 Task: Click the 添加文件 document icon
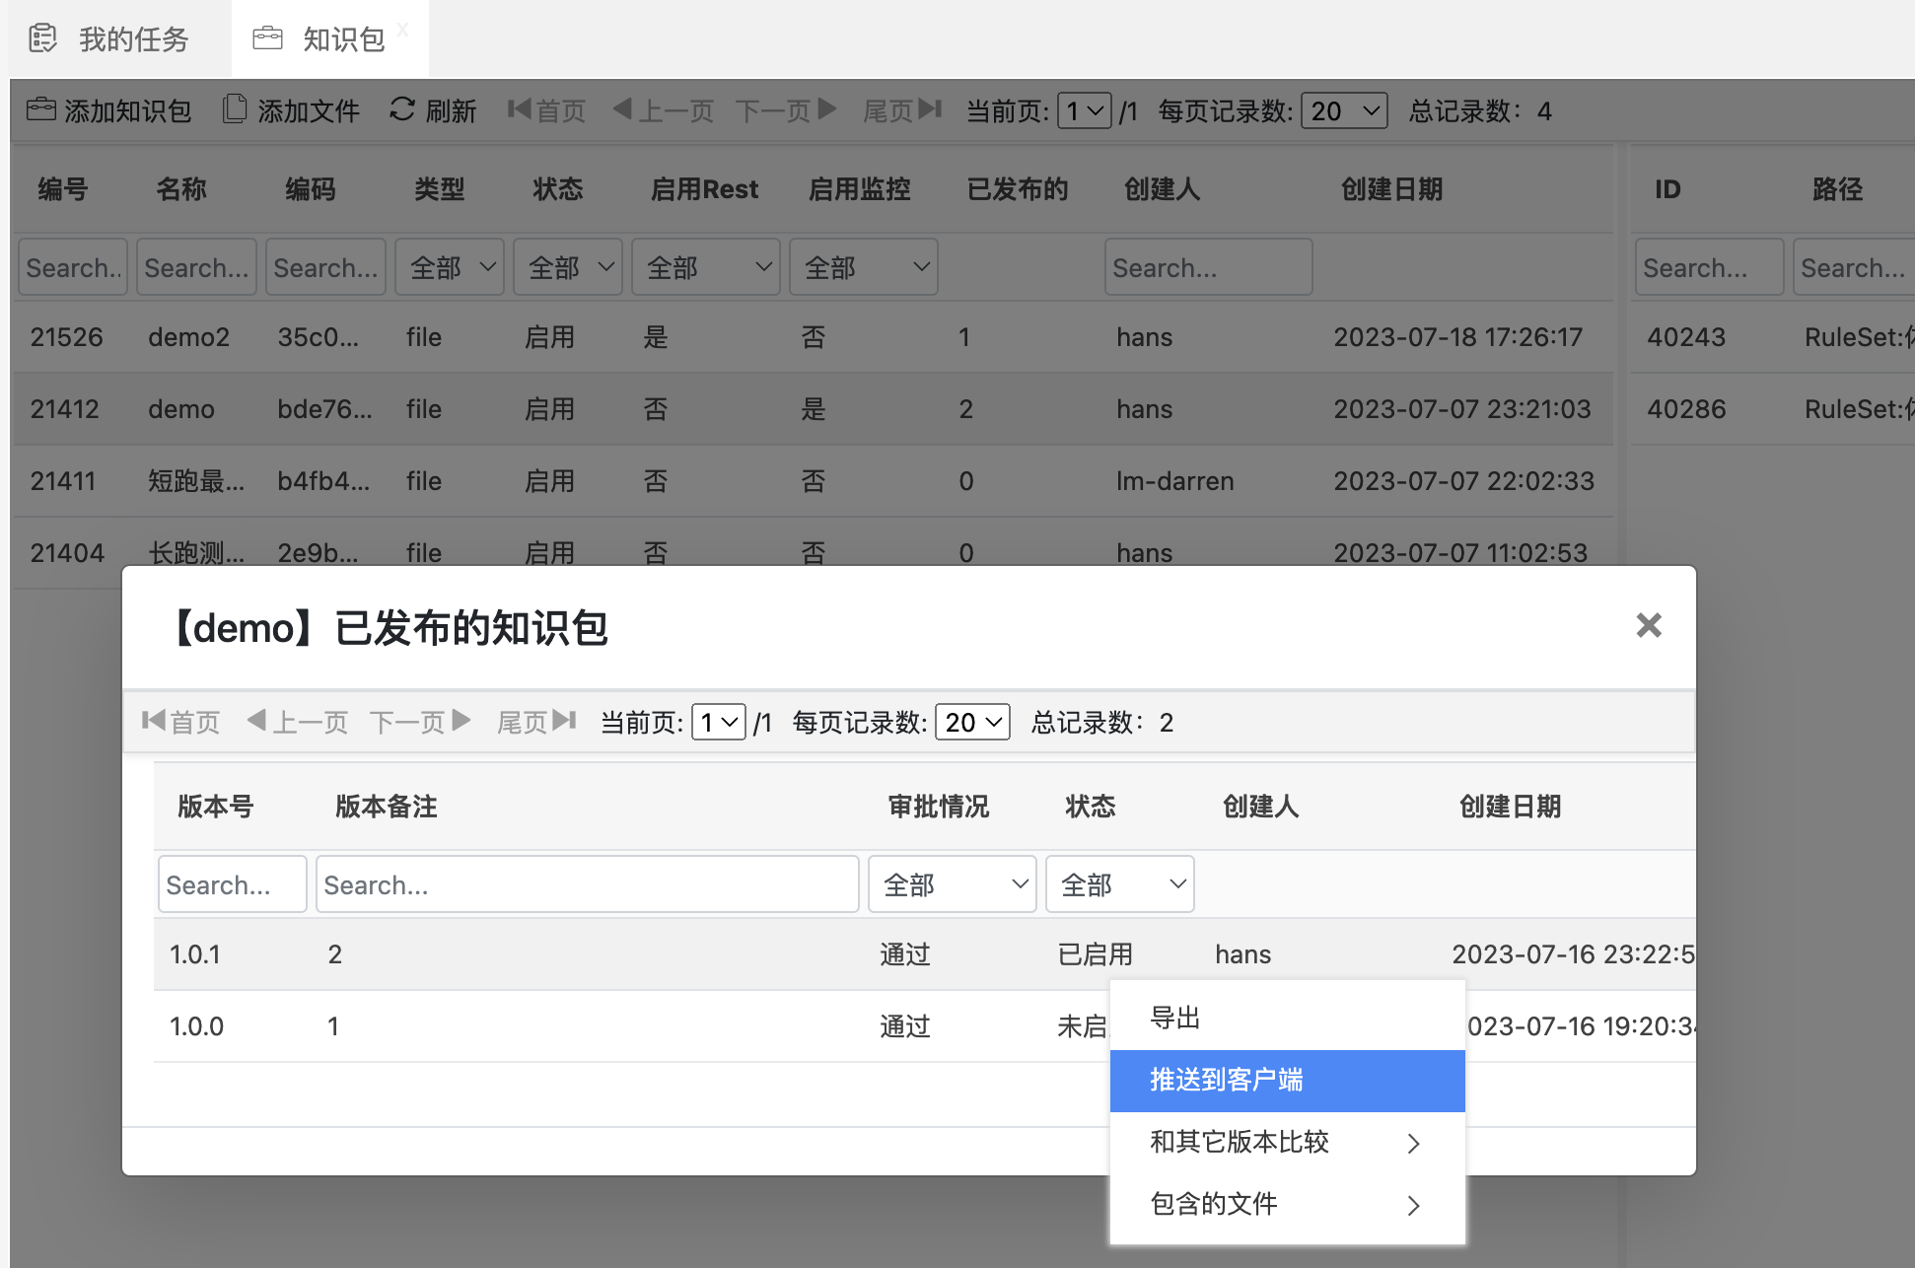point(234,109)
